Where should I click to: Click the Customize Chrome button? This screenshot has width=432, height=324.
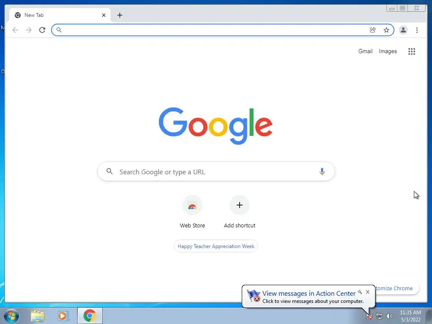pyautogui.click(x=397, y=288)
